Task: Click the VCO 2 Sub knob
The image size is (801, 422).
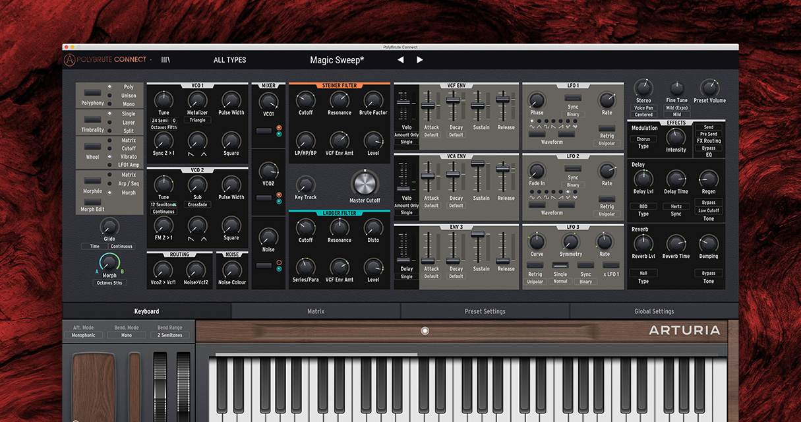Action: [x=197, y=184]
